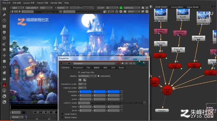217x121 pixels.
Task: Open the Keyer nodes menu
Action: tap(4, 44)
